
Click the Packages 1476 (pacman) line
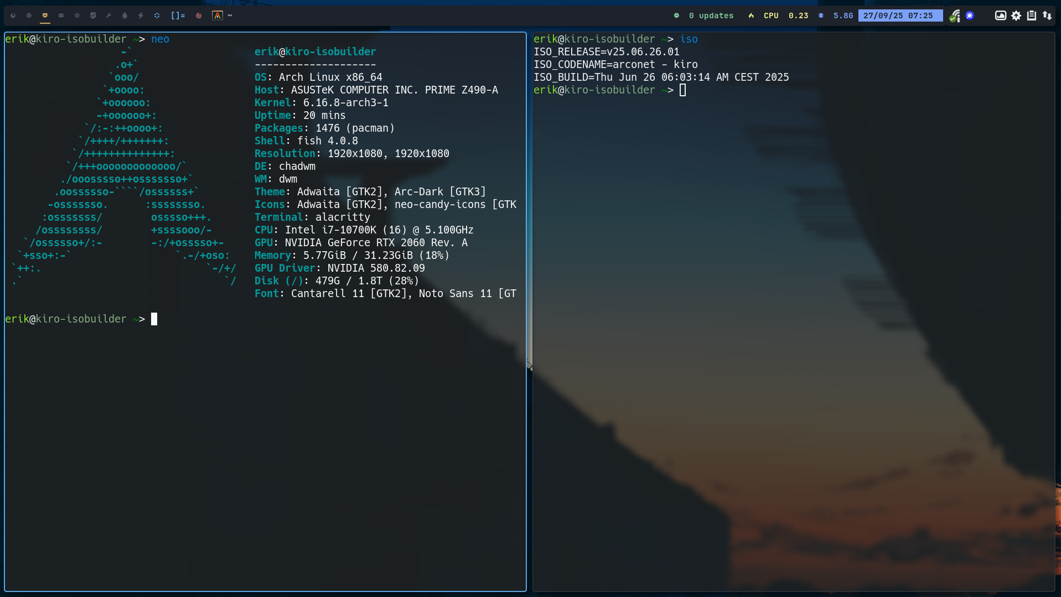[324, 128]
